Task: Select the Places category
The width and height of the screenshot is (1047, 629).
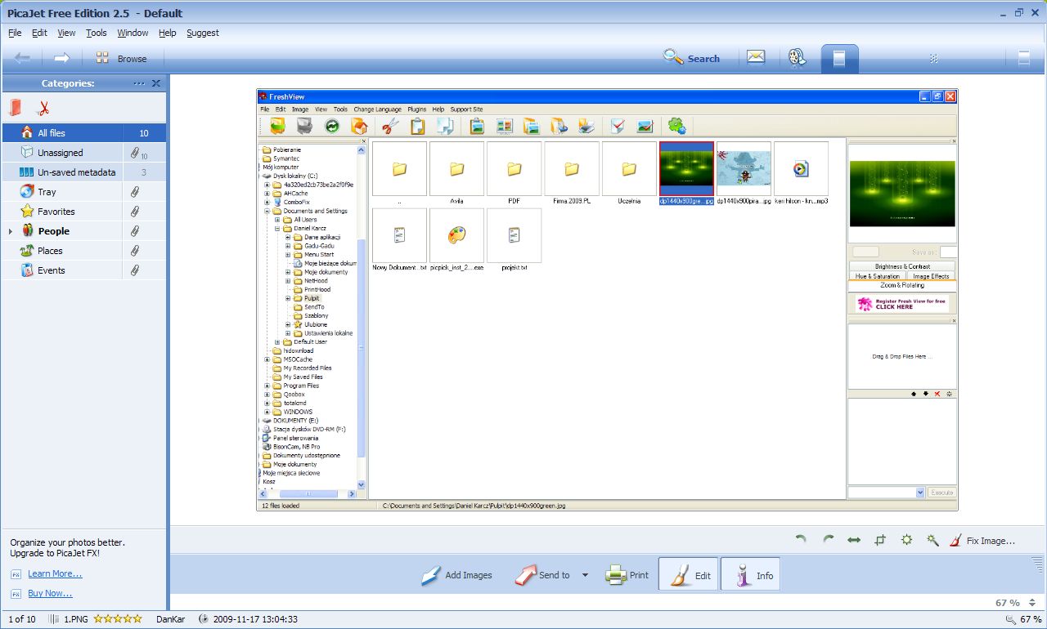Action: coord(83,250)
